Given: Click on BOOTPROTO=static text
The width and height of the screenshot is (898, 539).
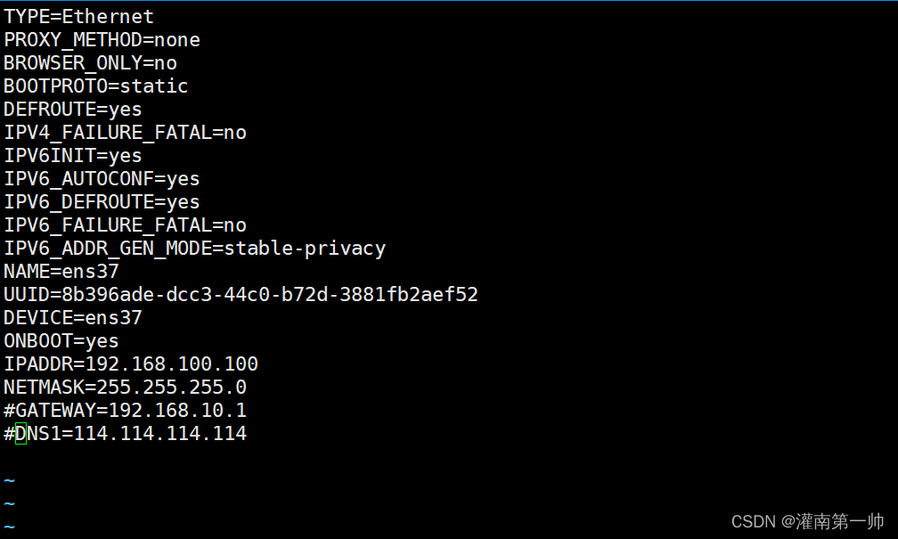Looking at the screenshot, I should point(96,86).
